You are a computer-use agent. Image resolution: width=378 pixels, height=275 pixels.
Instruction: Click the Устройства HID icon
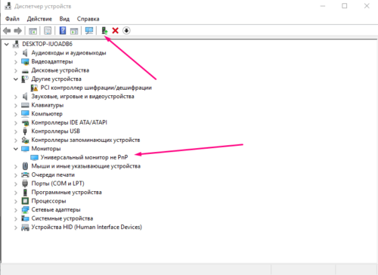coord(25,227)
